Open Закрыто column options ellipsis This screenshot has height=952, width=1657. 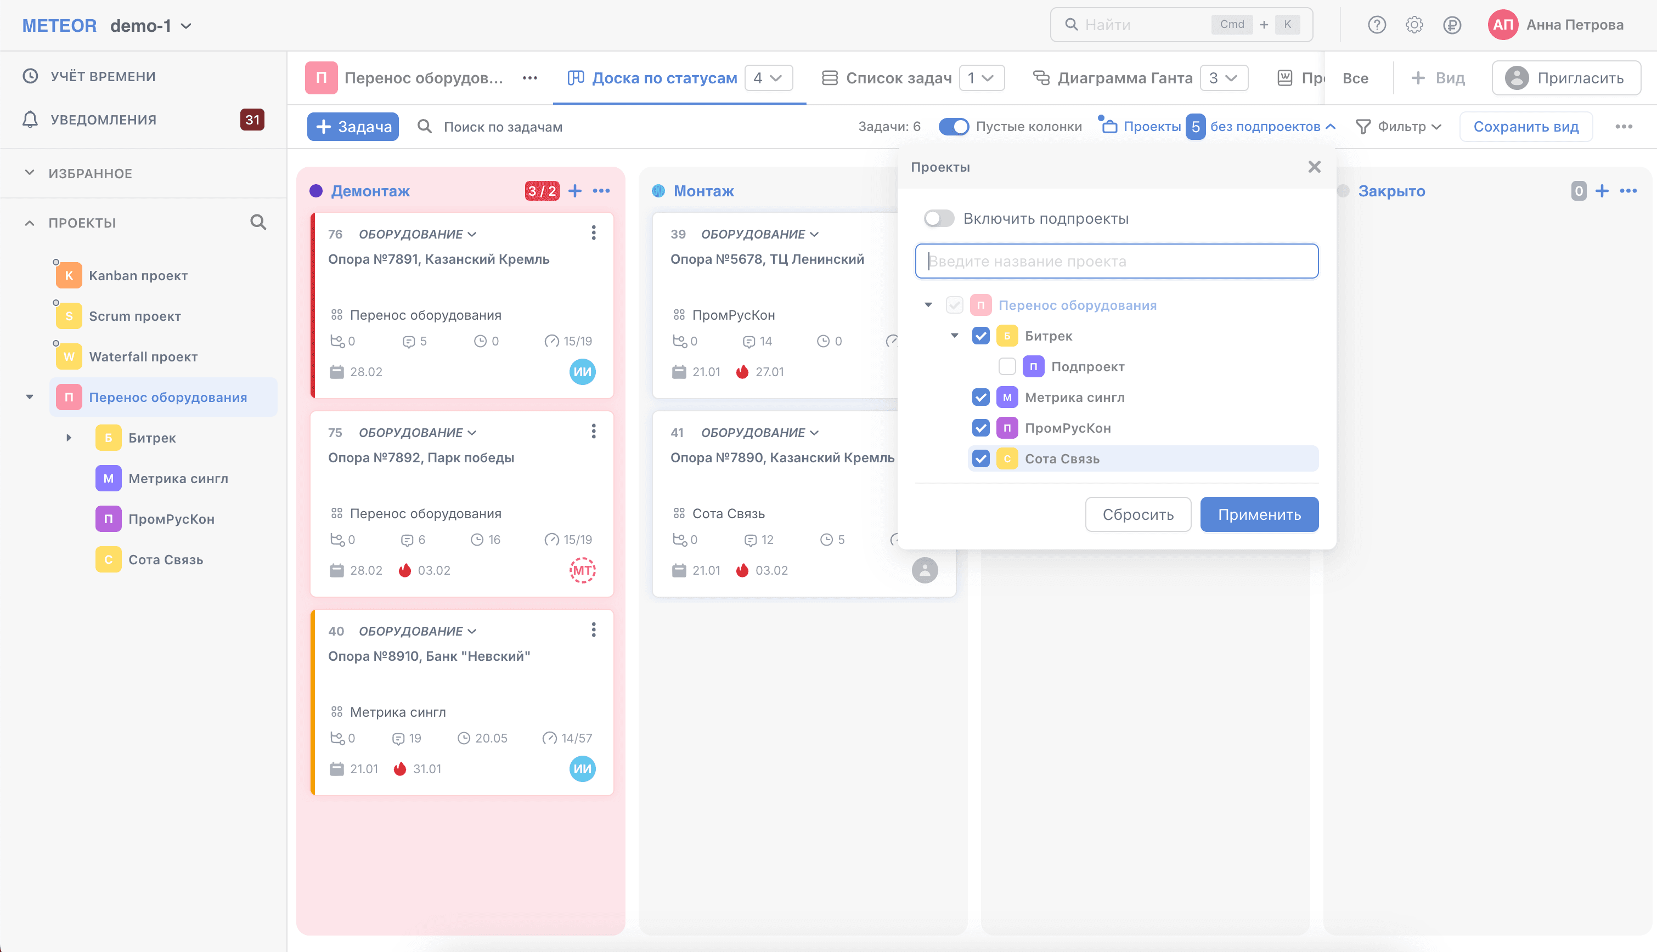[x=1628, y=191]
